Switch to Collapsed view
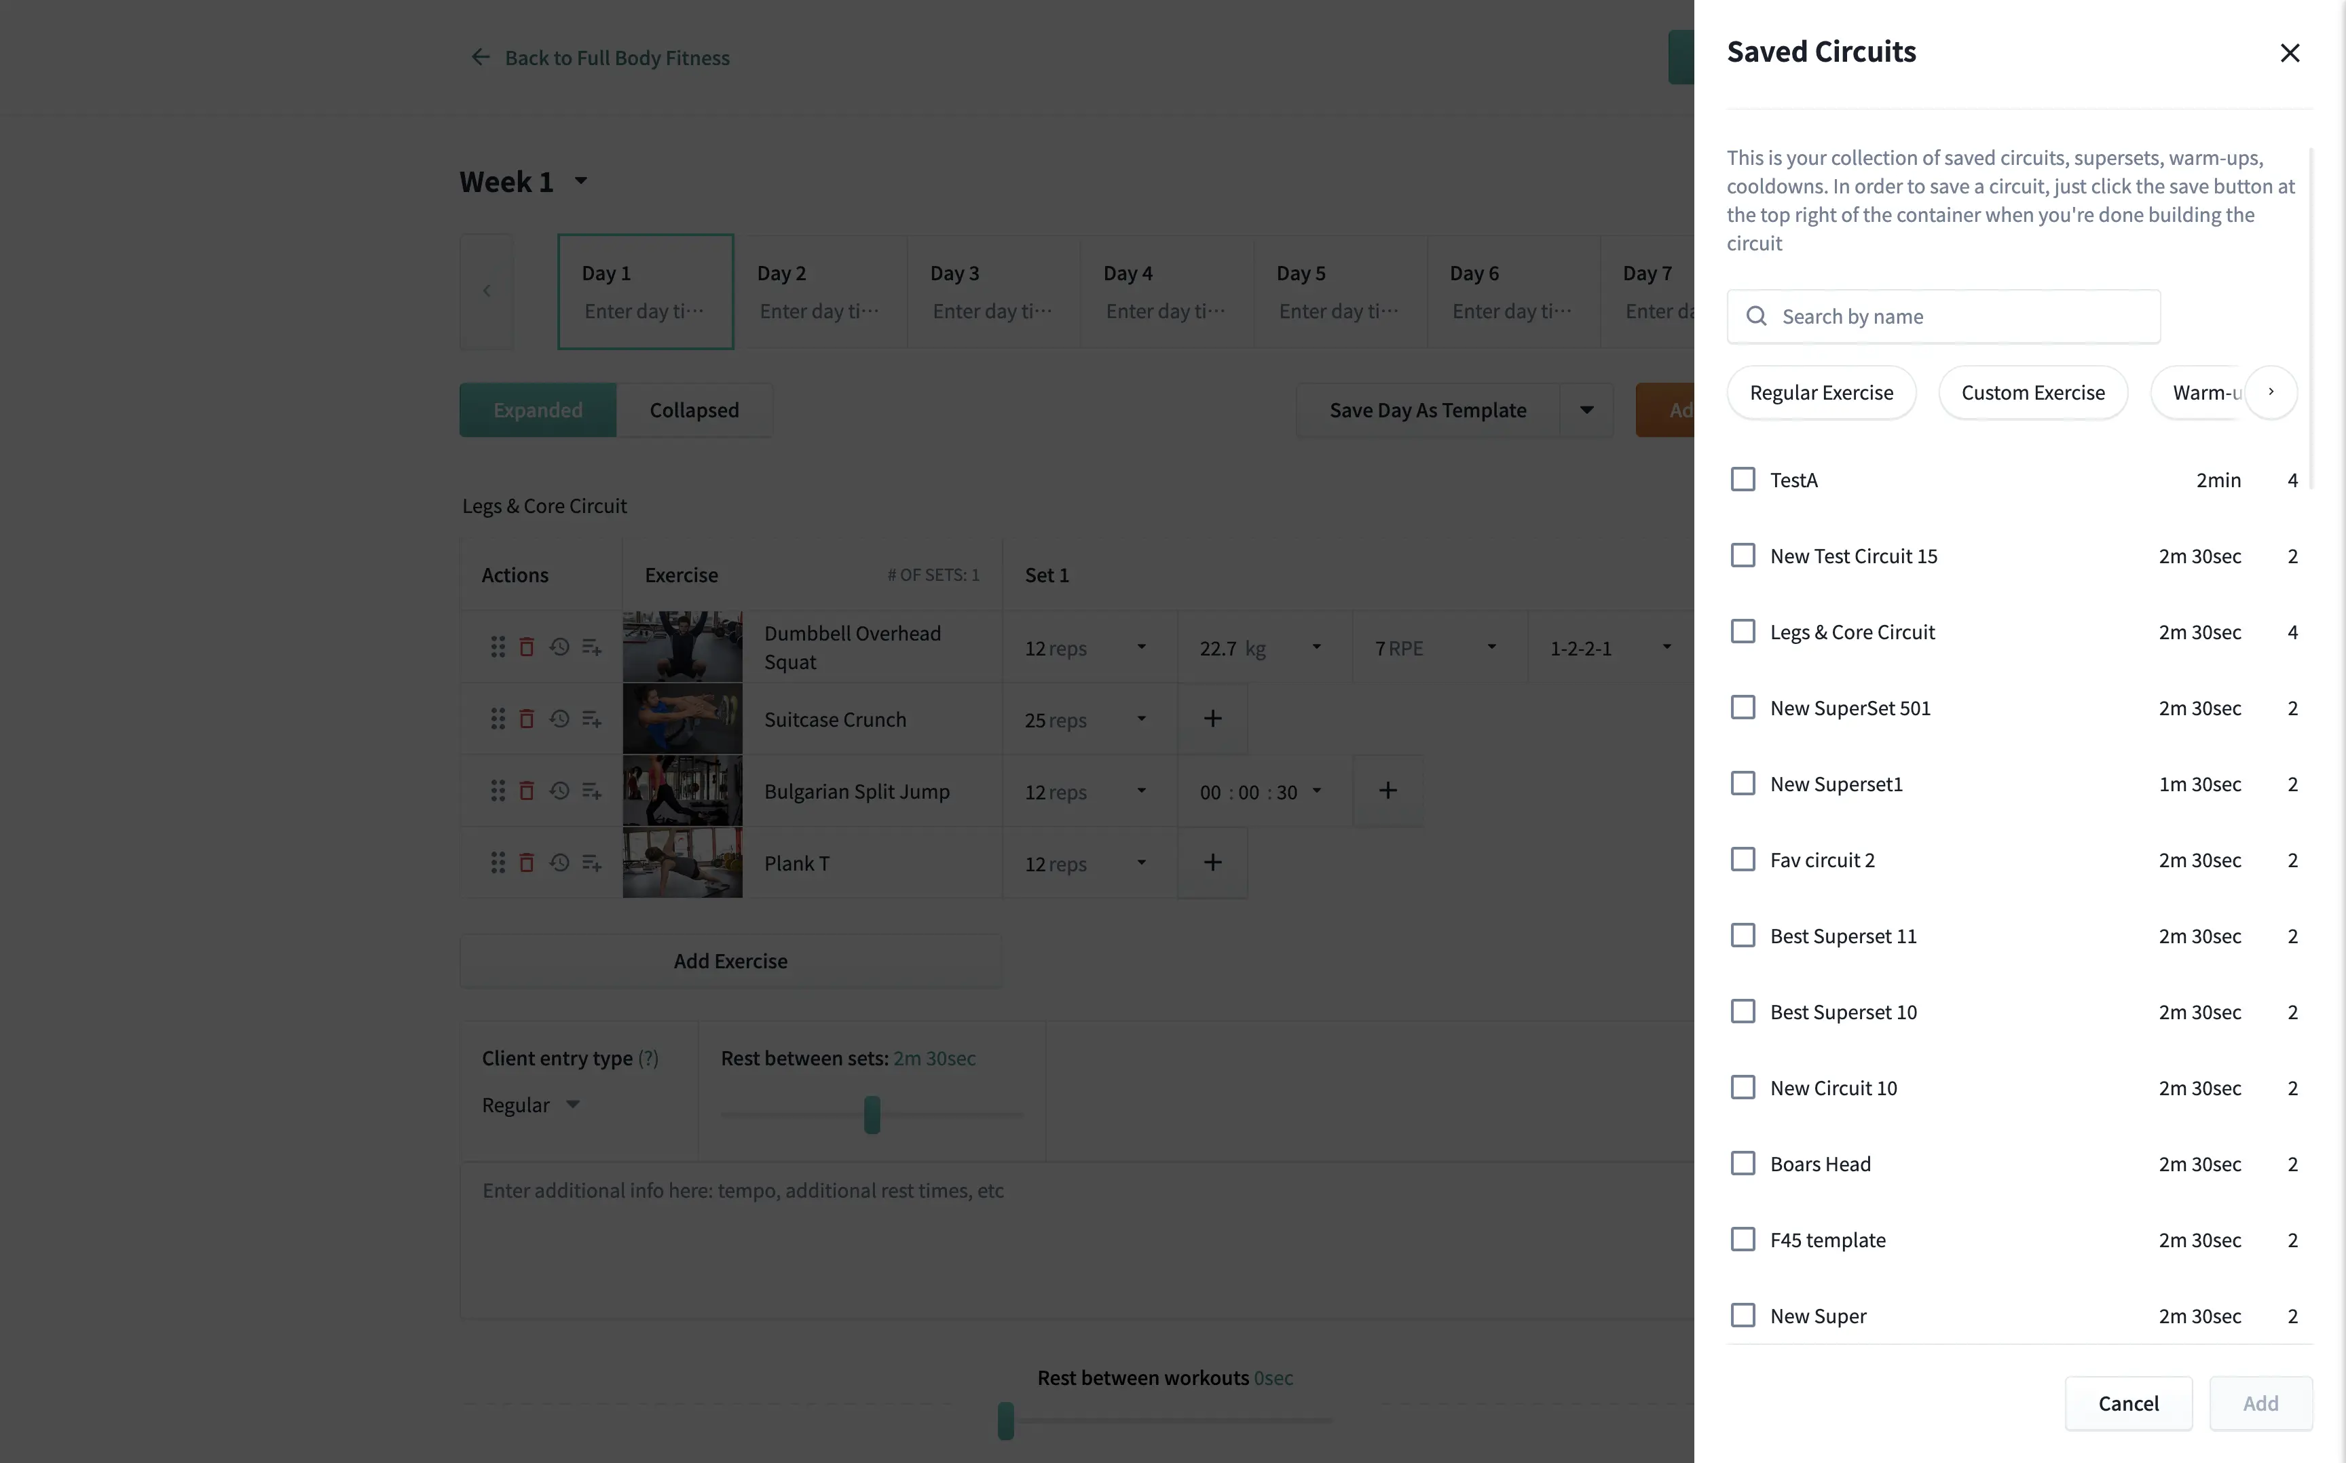Screen dimensions: 2346x1463 [x=693, y=409]
